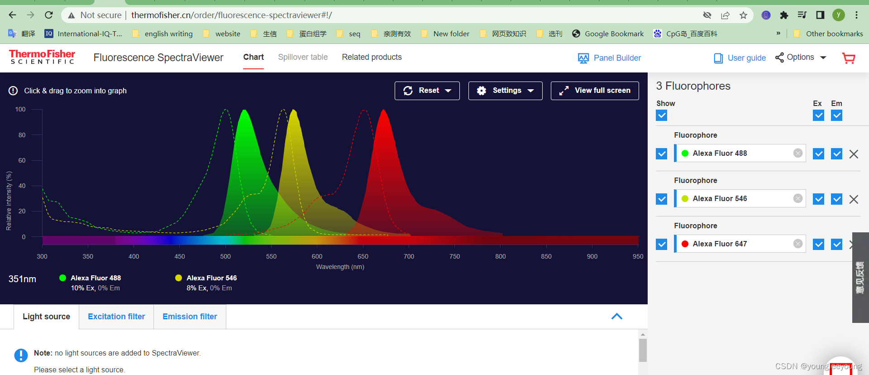Image resolution: width=869 pixels, height=375 pixels.
Task: Select the Excitation filter tab
Action: point(116,317)
